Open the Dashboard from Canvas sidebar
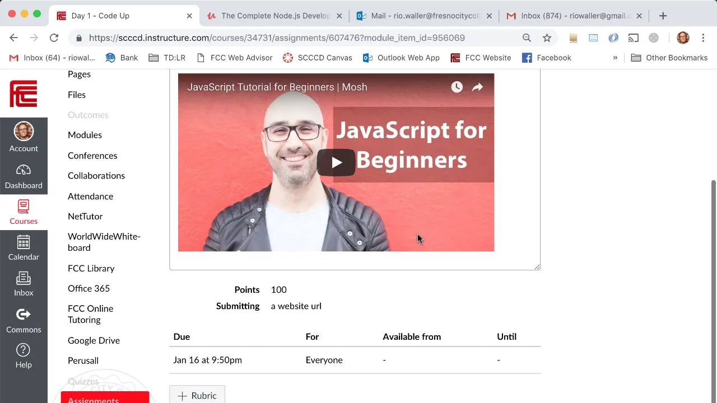This screenshot has height=403, width=717. [x=24, y=177]
